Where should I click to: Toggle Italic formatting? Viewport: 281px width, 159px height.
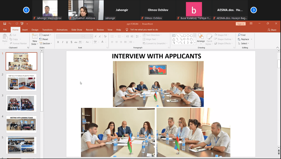click(62, 42)
